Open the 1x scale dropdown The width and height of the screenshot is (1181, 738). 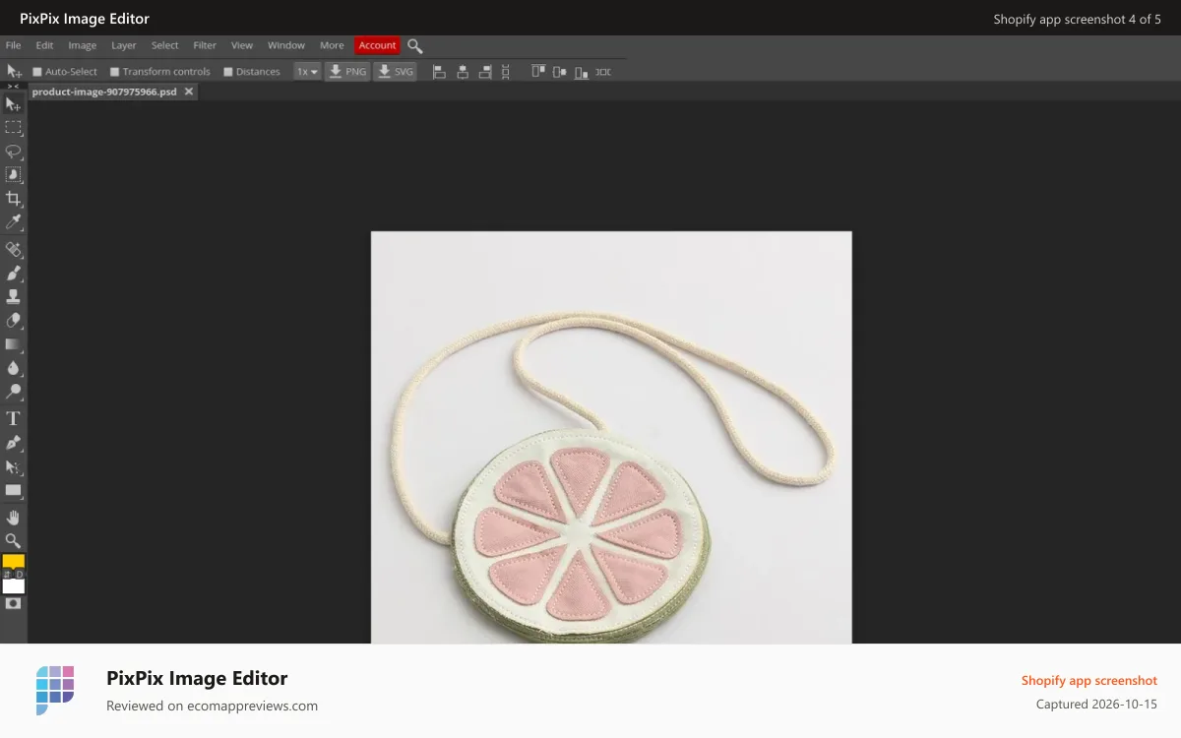pos(307,72)
